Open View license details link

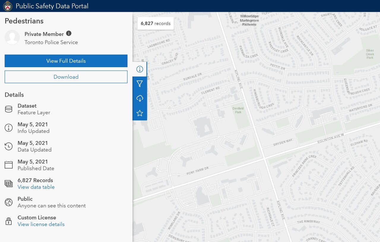(41, 224)
